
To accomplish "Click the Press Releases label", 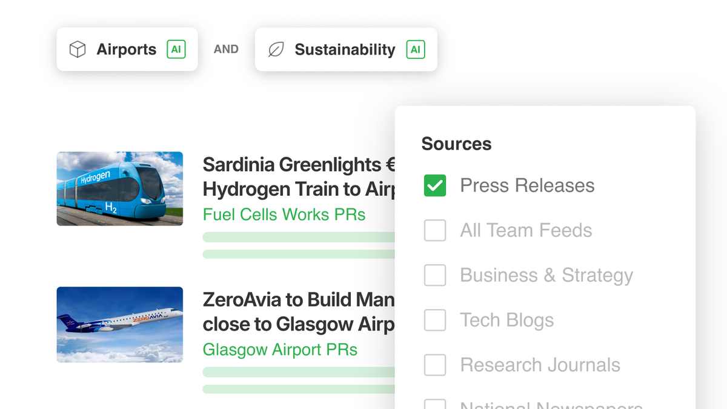I will point(528,185).
